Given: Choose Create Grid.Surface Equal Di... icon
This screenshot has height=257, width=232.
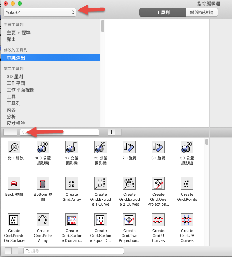Looking at the screenshot, I should pos(101,220).
